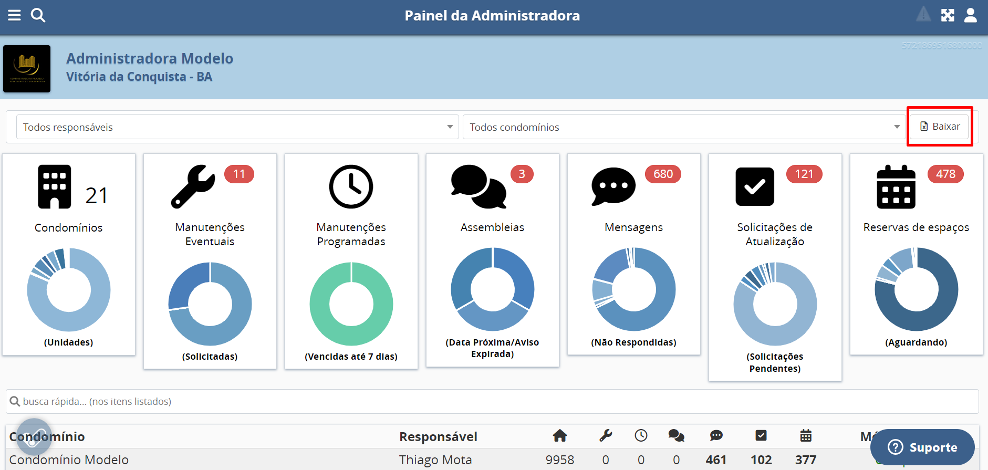
Task: Click the warning triangle alert icon
Action: coord(923,15)
